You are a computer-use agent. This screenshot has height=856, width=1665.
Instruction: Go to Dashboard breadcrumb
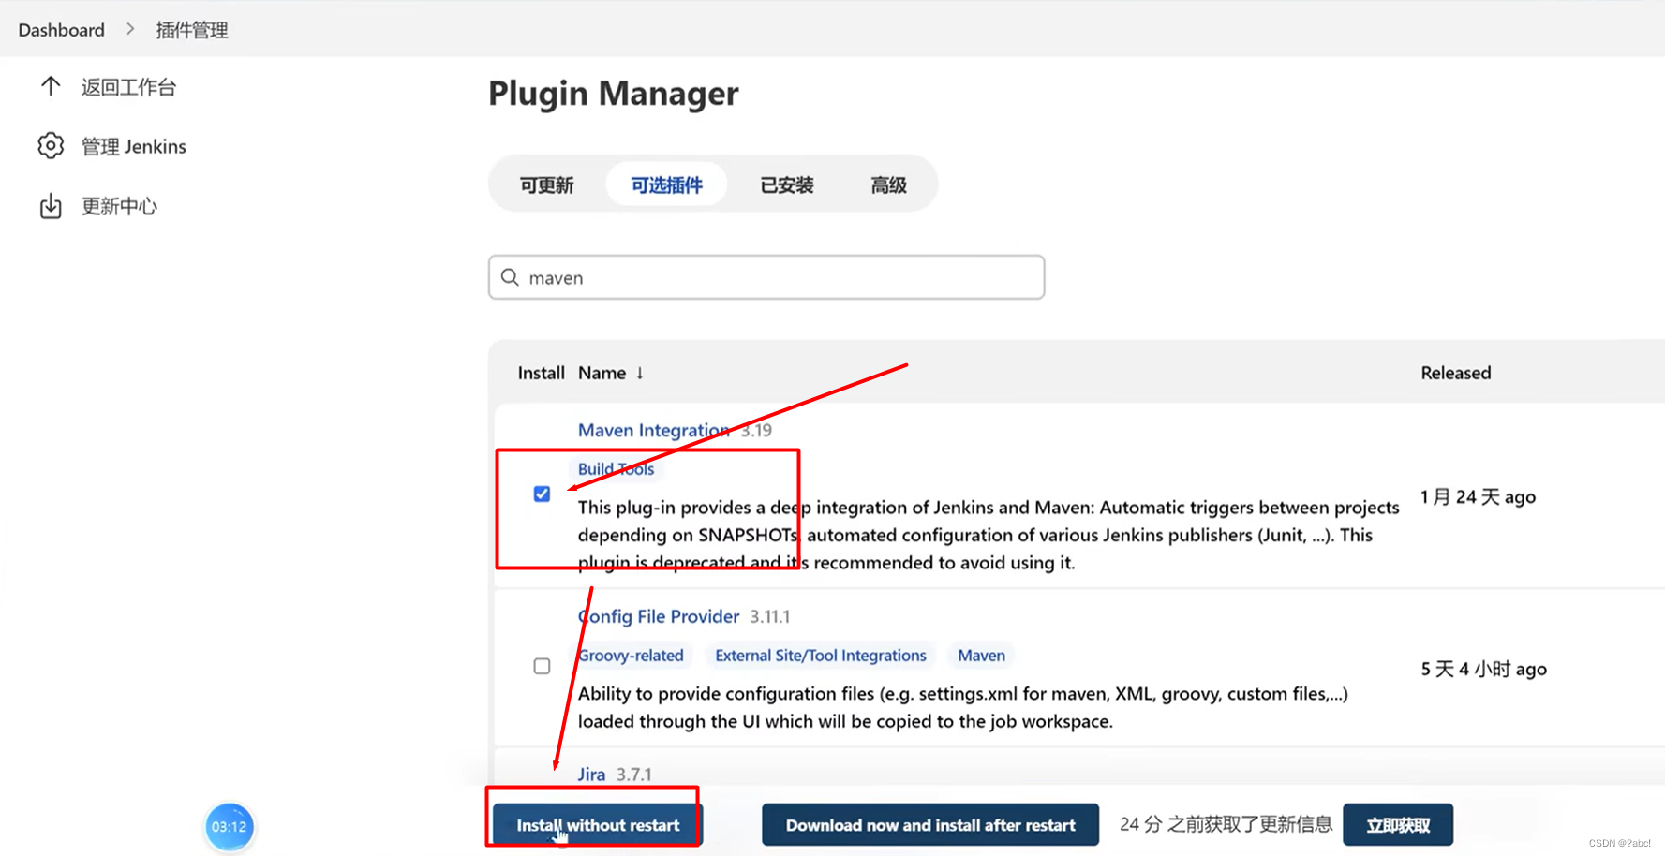point(61,30)
